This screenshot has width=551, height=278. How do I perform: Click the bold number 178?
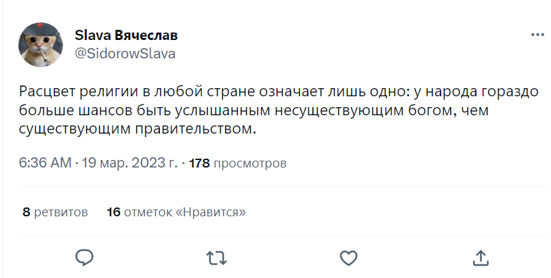point(199,163)
